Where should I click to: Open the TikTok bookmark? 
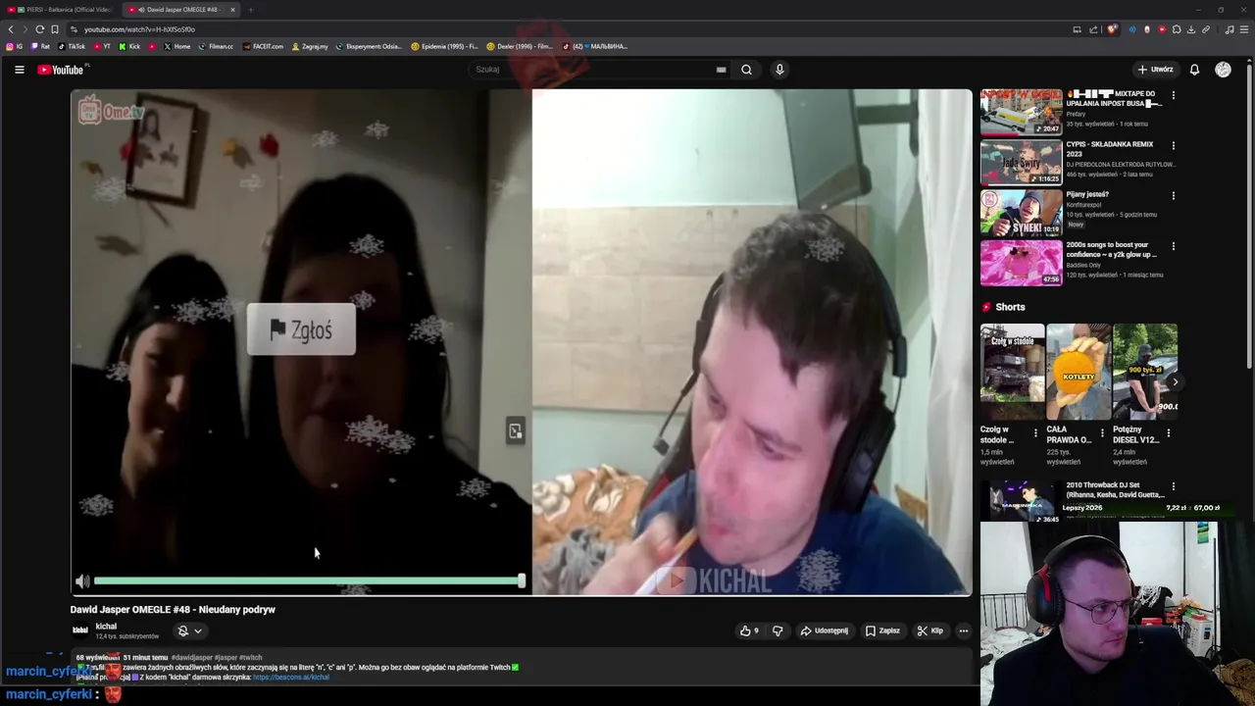(x=73, y=46)
